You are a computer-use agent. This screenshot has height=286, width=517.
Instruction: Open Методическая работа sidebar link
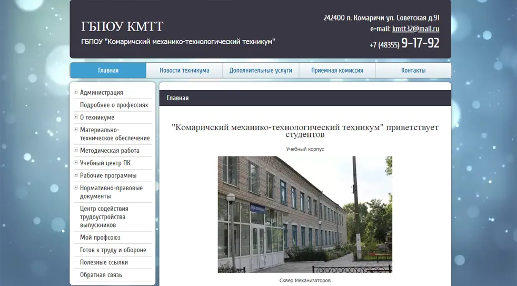point(110,151)
